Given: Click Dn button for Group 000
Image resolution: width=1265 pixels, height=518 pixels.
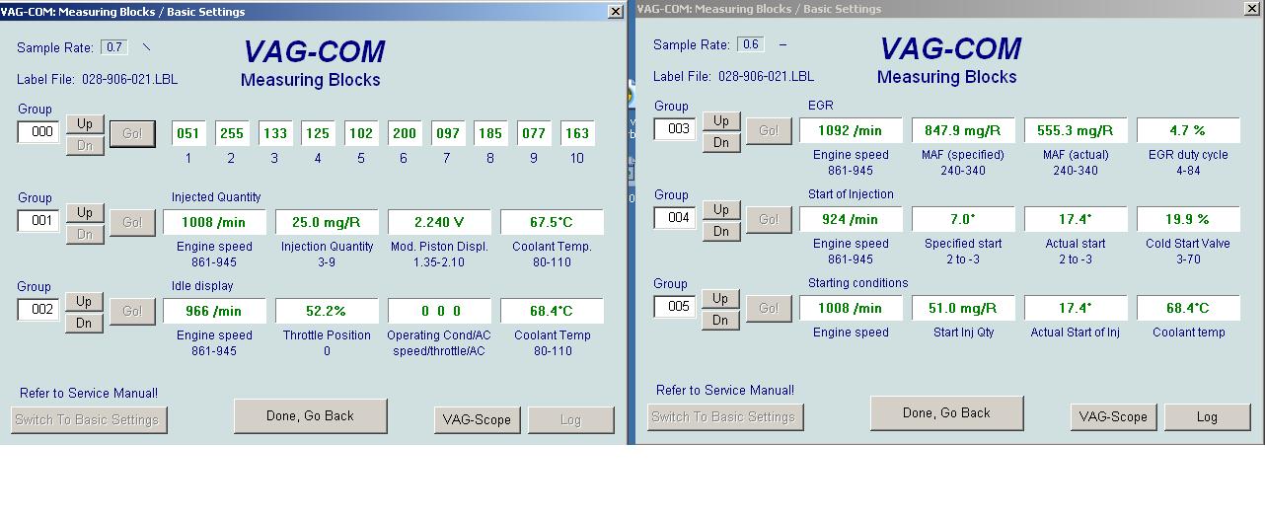Looking at the screenshot, I should pyautogui.click(x=85, y=146).
